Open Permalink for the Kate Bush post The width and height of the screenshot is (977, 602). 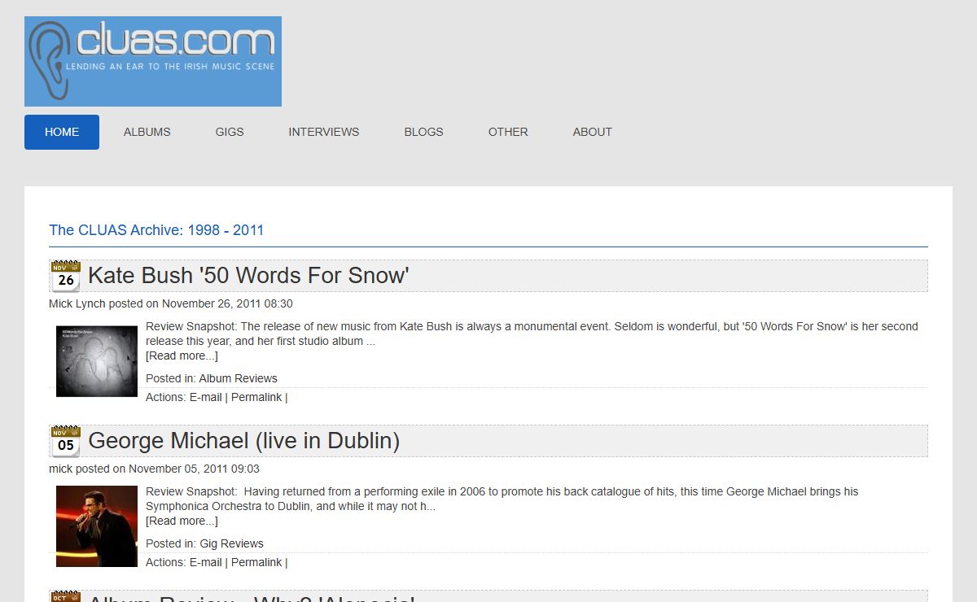tap(256, 397)
